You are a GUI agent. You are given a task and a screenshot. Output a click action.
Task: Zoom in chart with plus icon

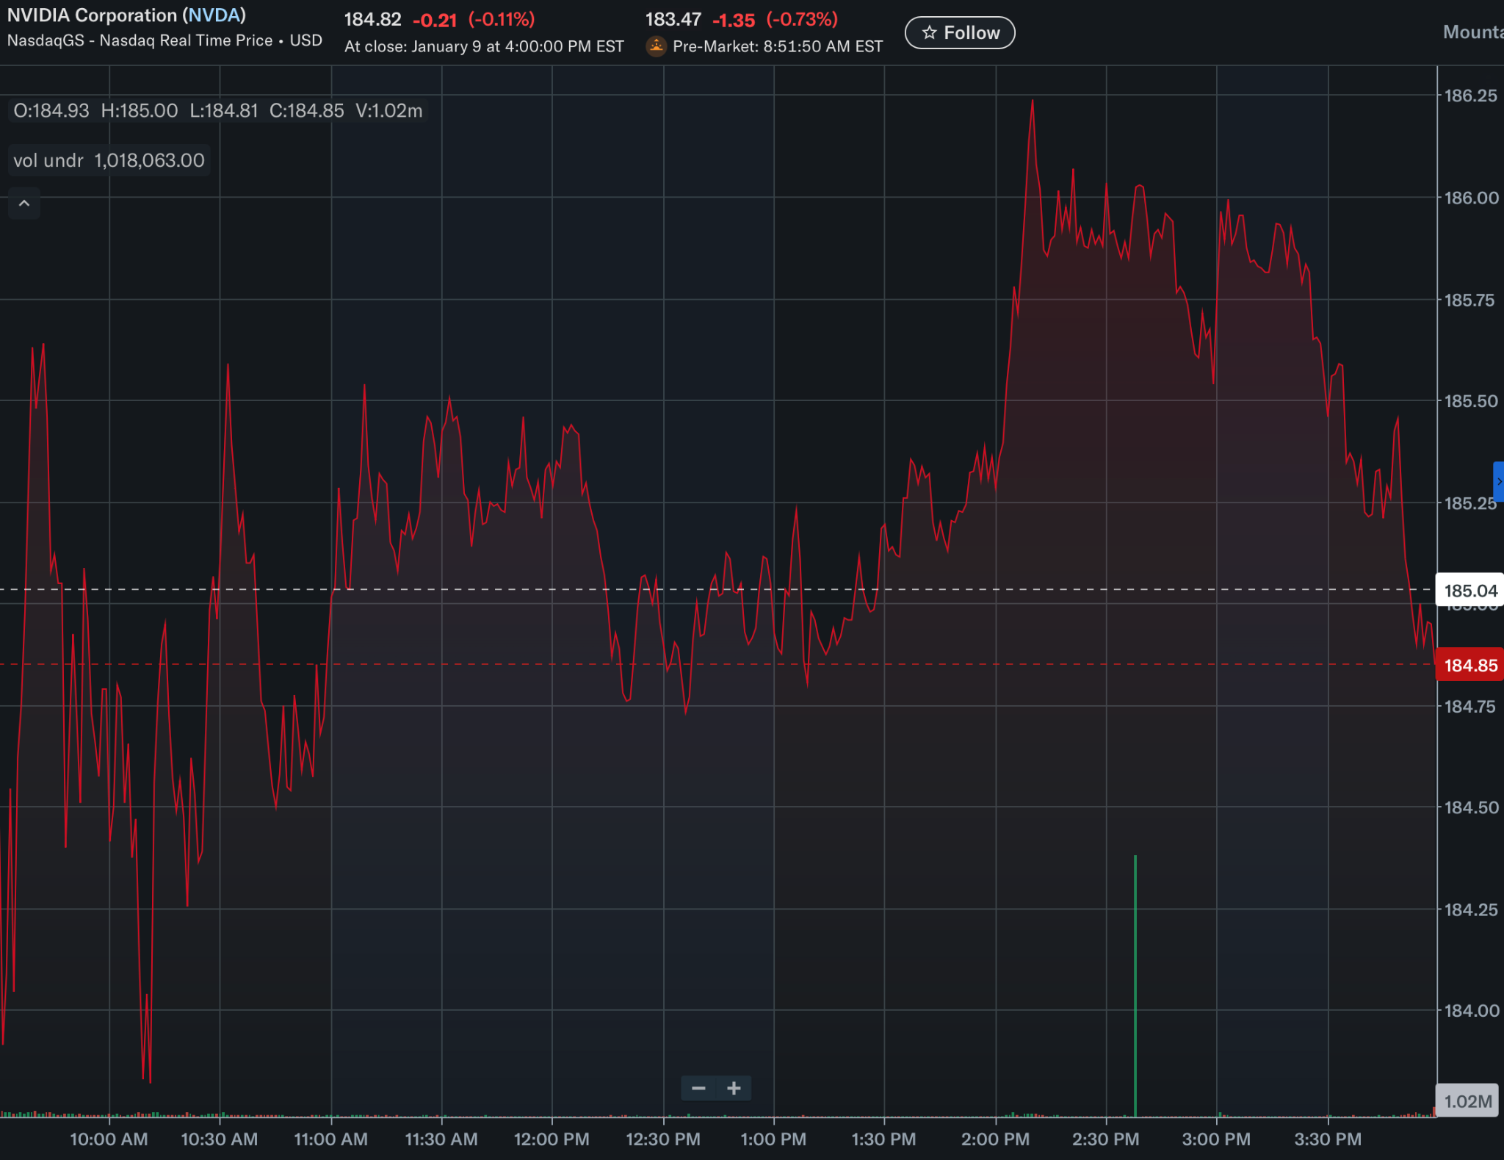[x=734, y=1088]
